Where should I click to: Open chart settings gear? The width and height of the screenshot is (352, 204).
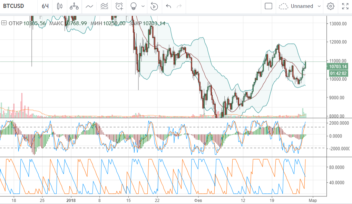point(331,6)
